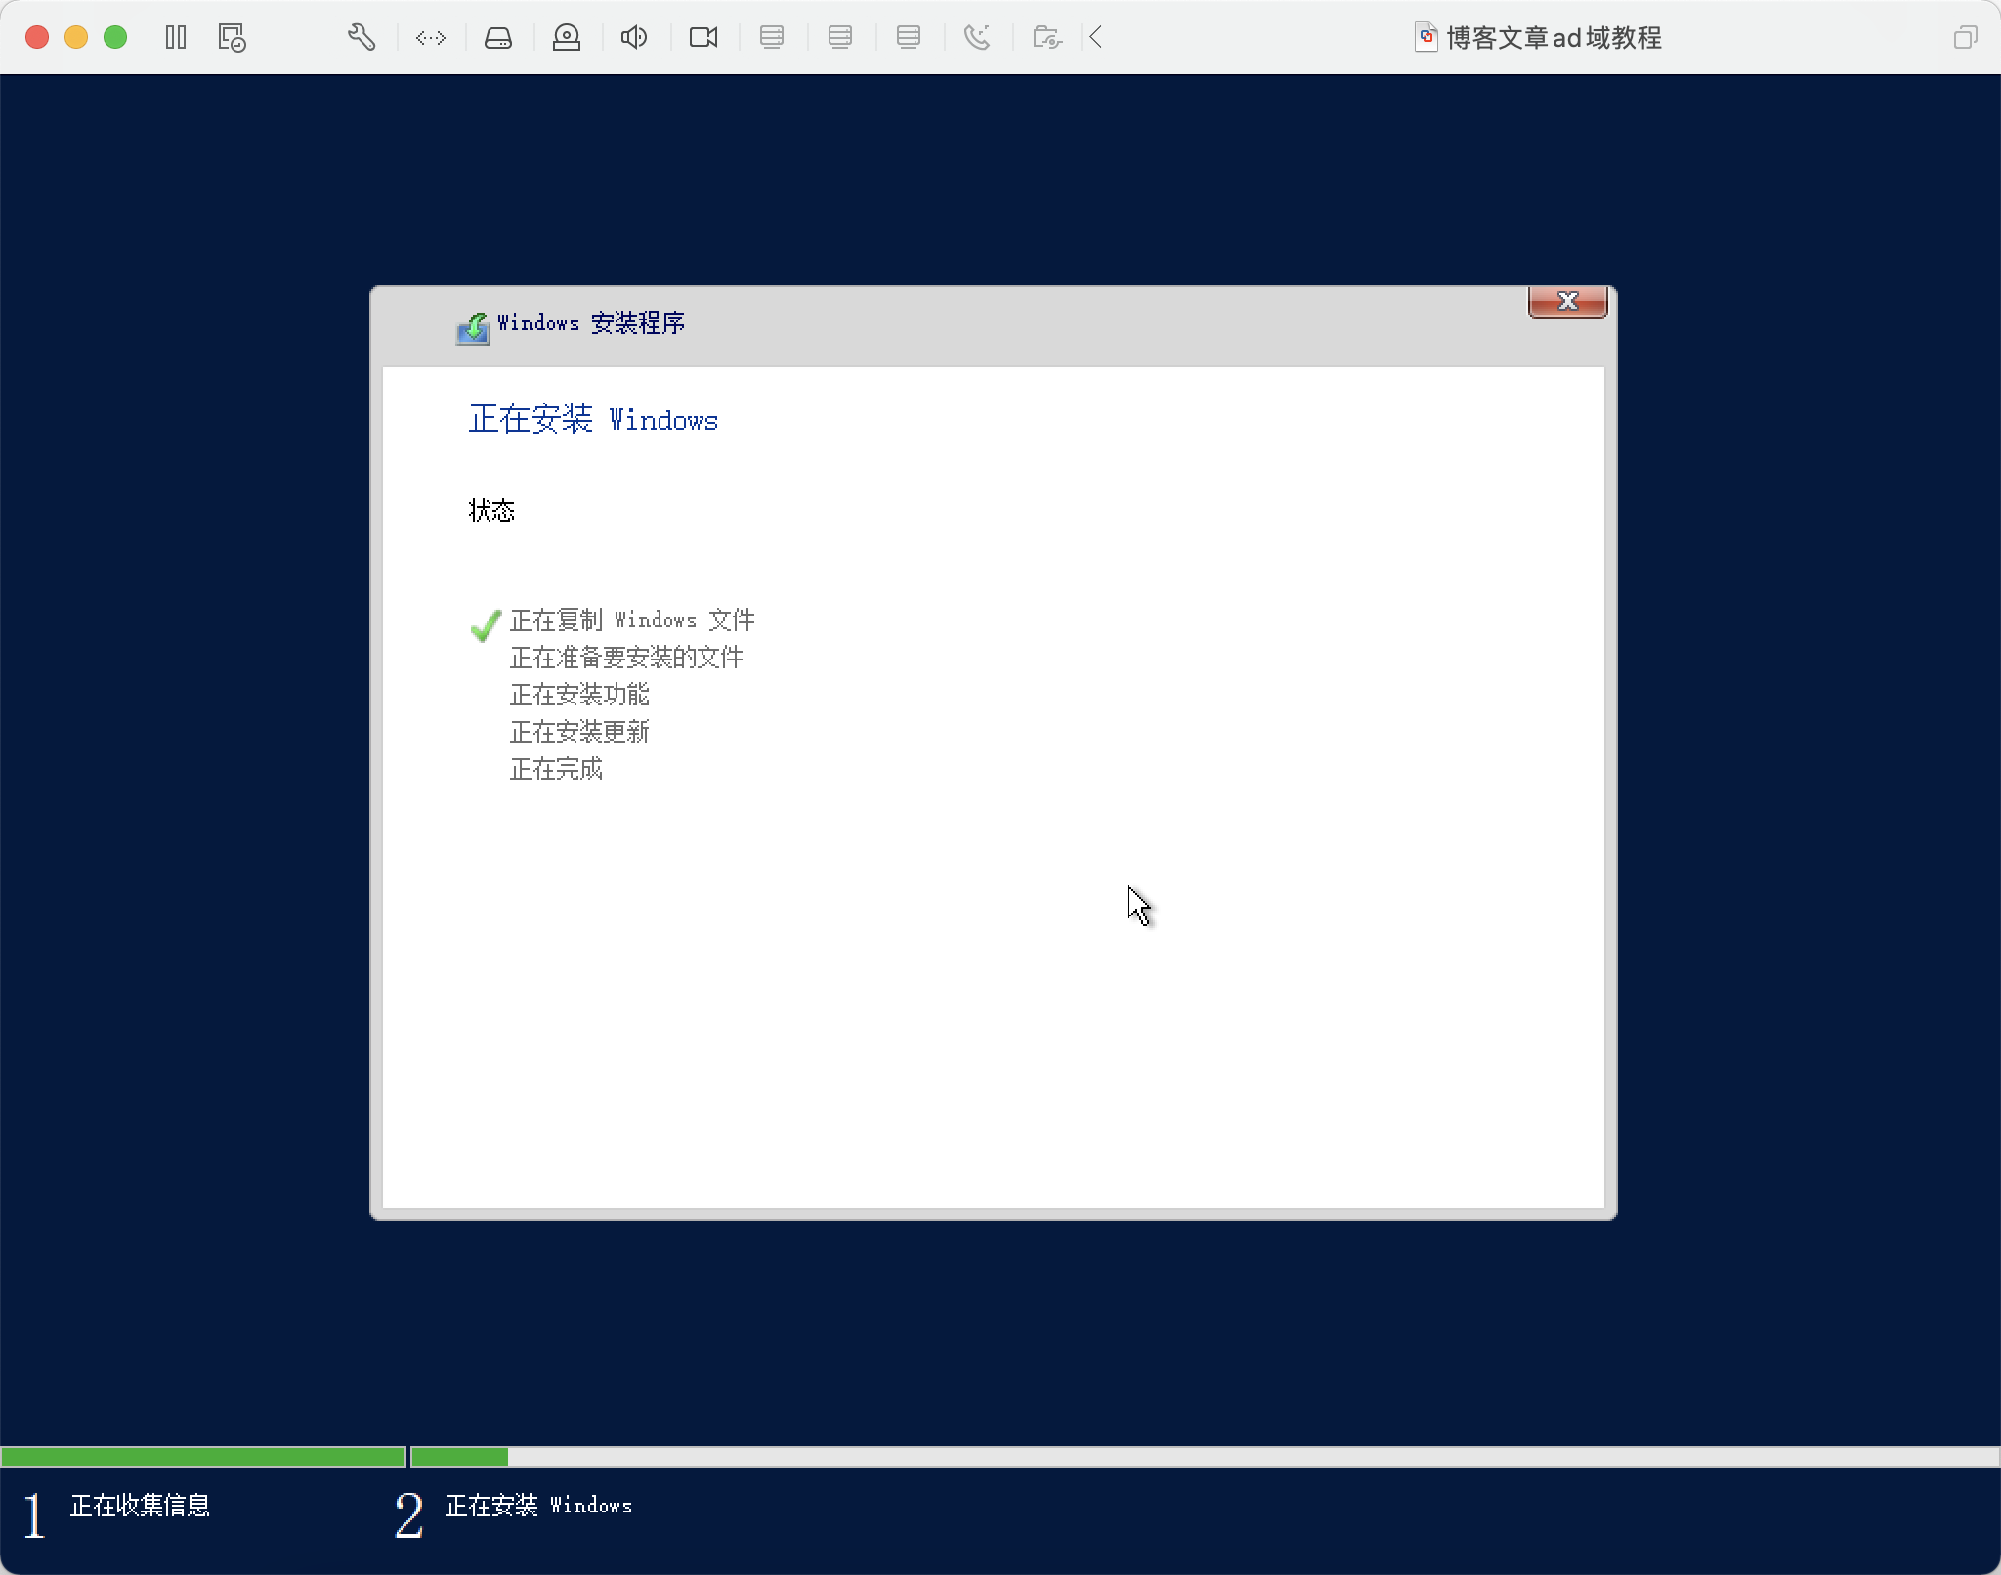
Task: Open the snapshots manager icon
Action: 232,38
